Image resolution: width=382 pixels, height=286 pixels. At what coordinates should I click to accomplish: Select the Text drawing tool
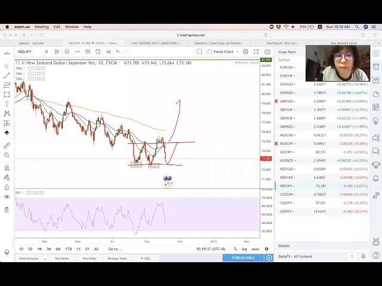(7, 104)
